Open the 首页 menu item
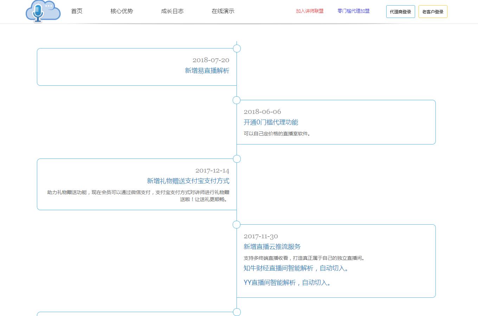The image size is (478, 316). point(77,11)
